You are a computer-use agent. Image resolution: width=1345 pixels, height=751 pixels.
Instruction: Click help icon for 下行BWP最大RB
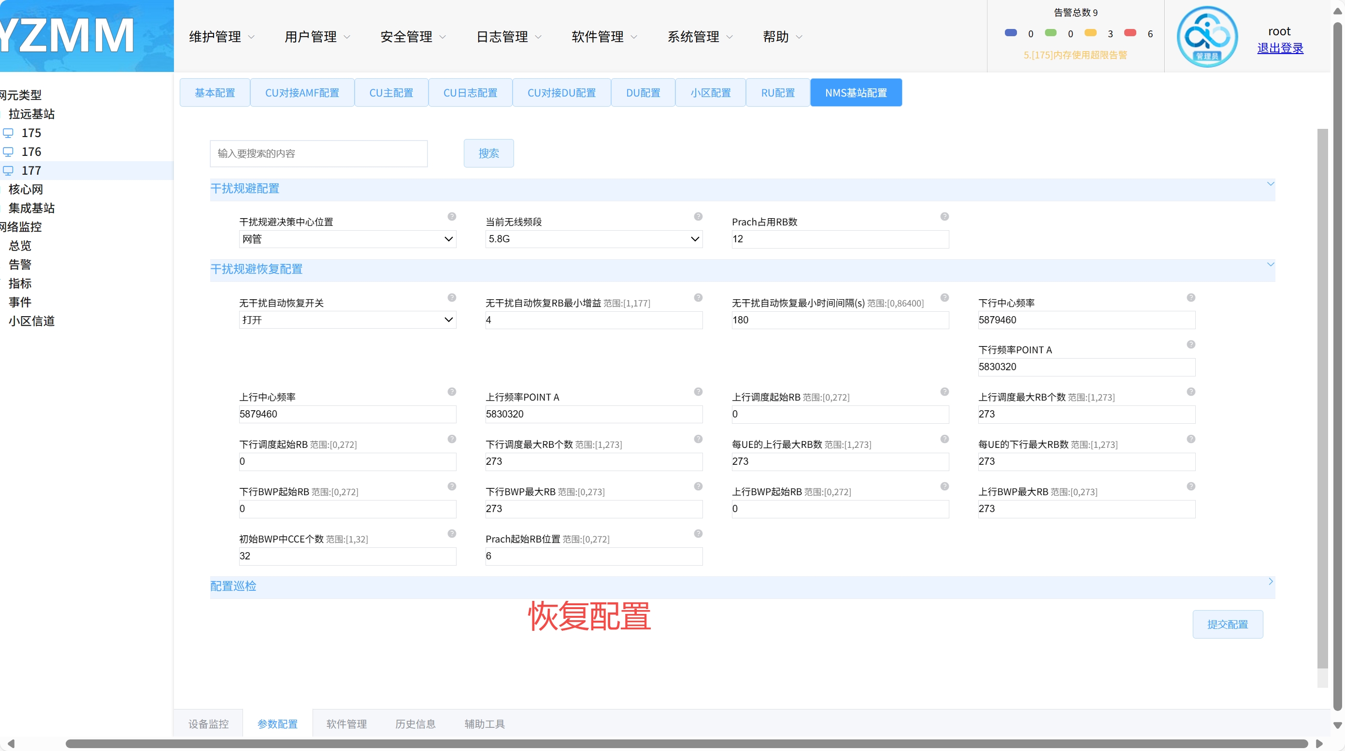click(698, 487)
